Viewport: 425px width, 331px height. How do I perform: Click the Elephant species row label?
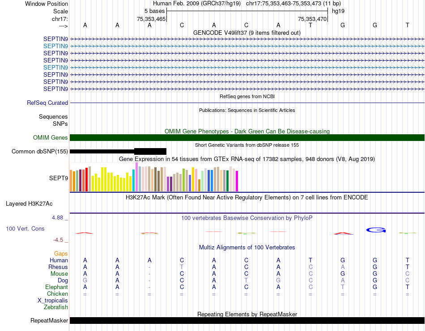point(56,287)
